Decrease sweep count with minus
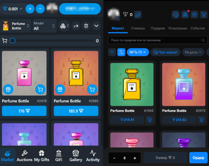This screenshot has width=209, height=166. [114, 158]
